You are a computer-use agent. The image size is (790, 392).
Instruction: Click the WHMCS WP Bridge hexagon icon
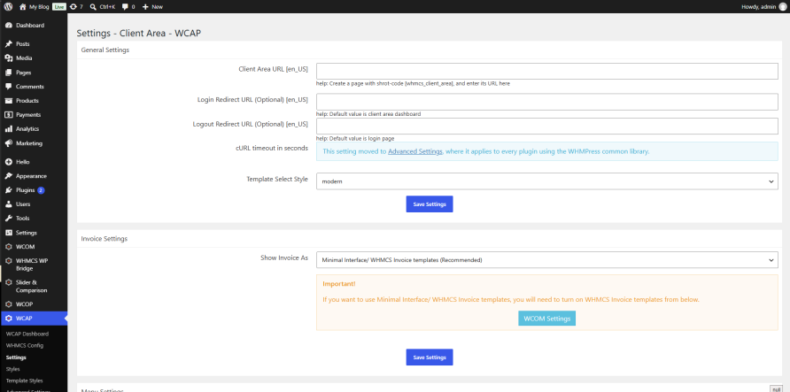click(x=9, y=261)
